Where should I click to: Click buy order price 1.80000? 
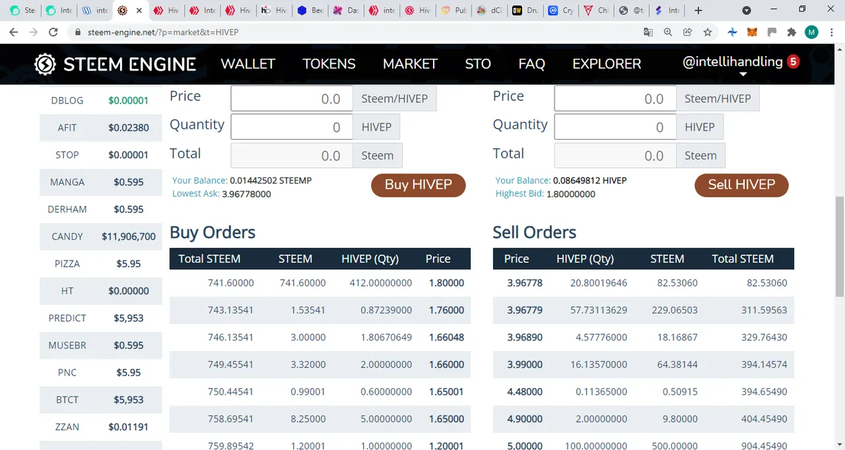point(446,283)
